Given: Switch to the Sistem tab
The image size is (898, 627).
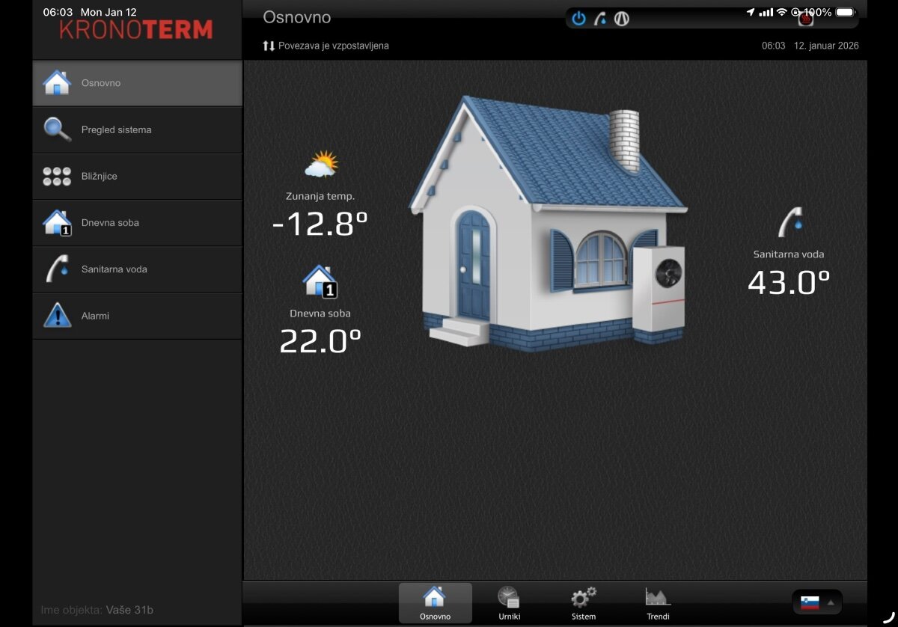Looking at the screenshot, I should (584, 603).
